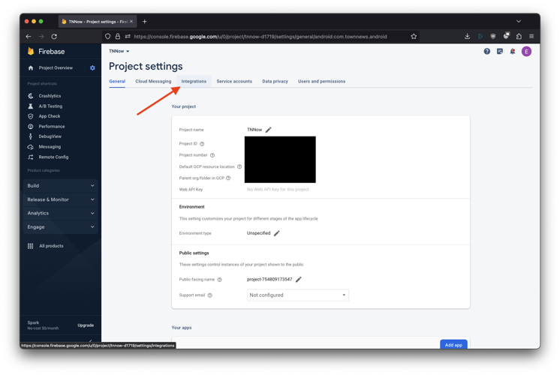Show Parent org/folder in GCP help
This screenshot has width=560, height=375.
(x=228, y=178)
